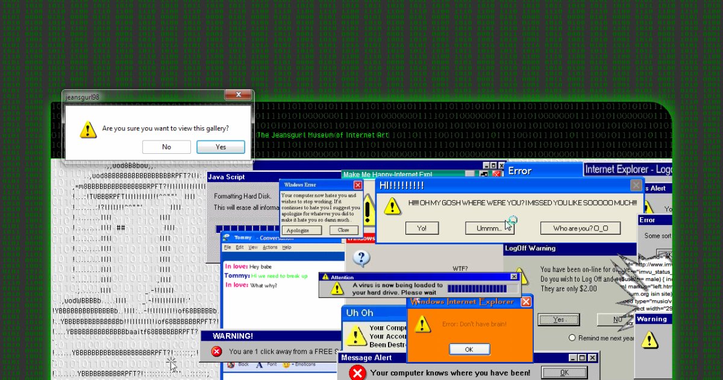The width and height of the screenshot is (723, 380).
Task: Click the red error icon in the WARNING! popup
Action: [216, 352]
